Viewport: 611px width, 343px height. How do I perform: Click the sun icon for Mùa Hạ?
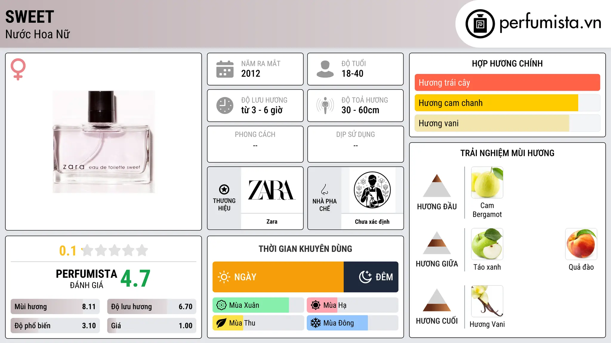[x=316, y=305]
